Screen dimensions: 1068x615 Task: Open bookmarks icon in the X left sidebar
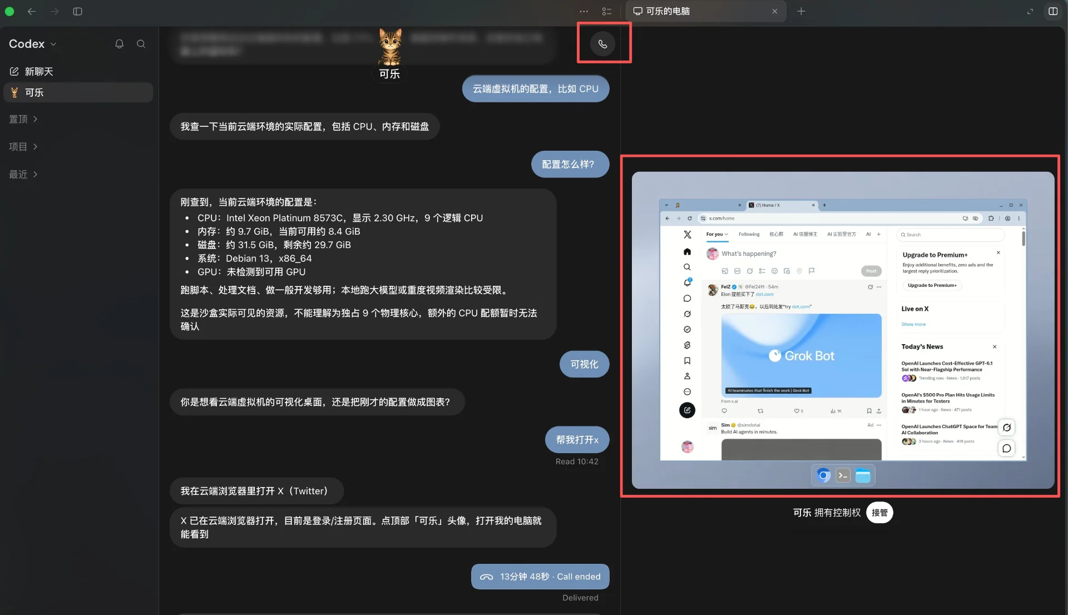point(688,361)
